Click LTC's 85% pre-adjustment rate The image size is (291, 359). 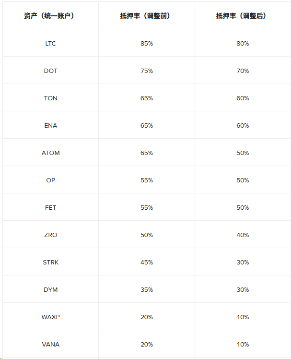coord(147,43)
